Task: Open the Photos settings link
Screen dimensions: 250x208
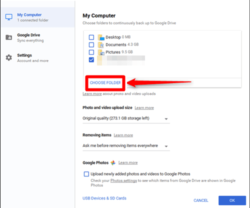Action: [123, 180]
